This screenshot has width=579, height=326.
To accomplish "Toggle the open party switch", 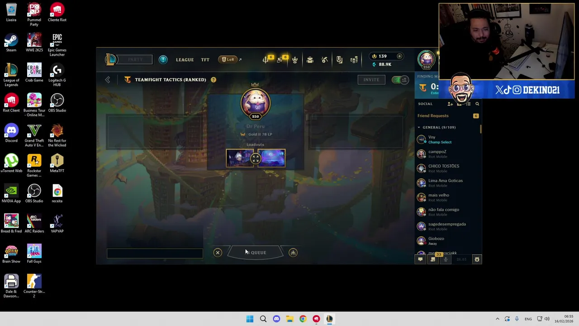I will [400, 80].
